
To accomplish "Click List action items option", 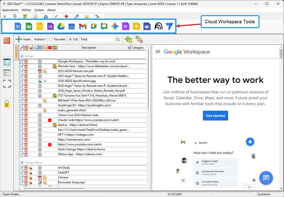I will [x=215, y=183].
